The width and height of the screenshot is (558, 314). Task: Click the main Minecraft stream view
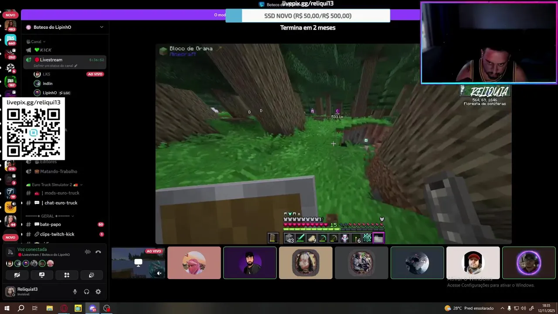click(333, 144)
